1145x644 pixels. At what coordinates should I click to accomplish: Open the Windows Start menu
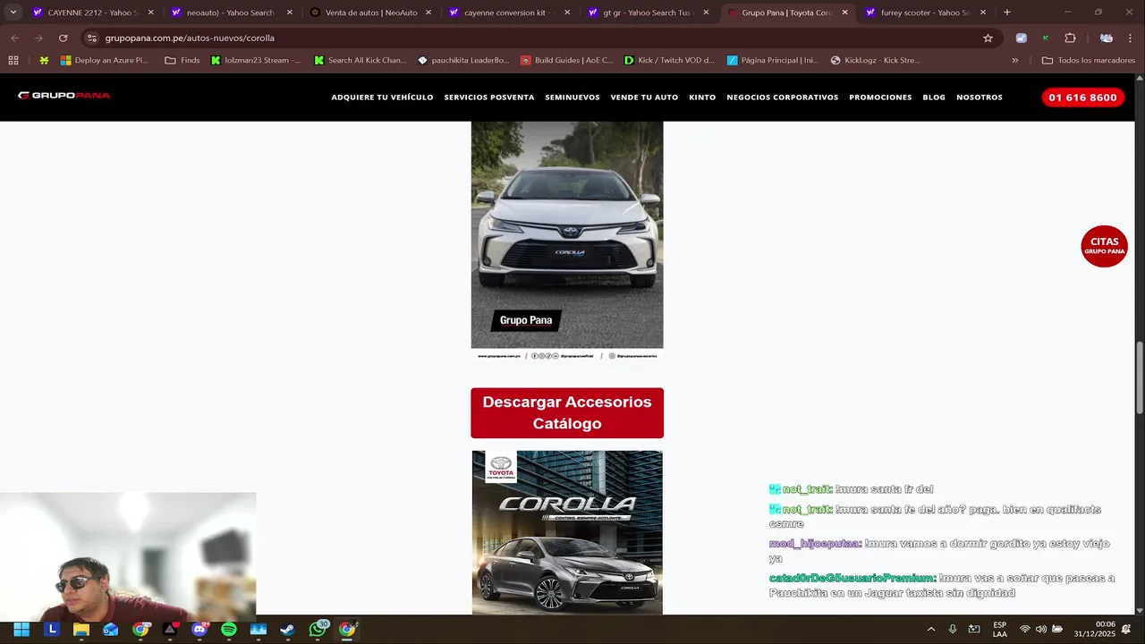[x=21, y=630]
